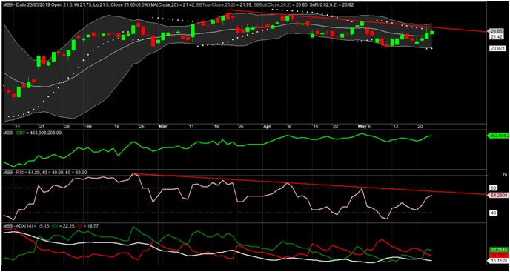The height and width of the screenshot is (272, 510).
Task: Select the red trendline in the RSI pane
Action: point(309,185)
